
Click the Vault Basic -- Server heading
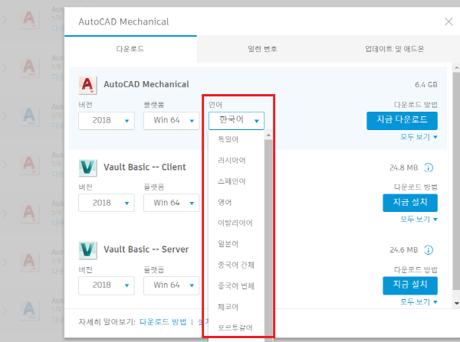(146, 249)
